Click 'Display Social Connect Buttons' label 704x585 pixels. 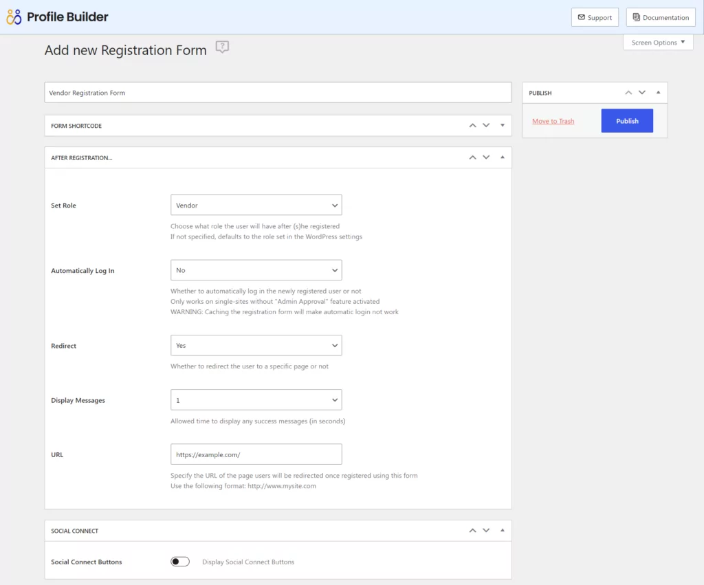point(248,562)
